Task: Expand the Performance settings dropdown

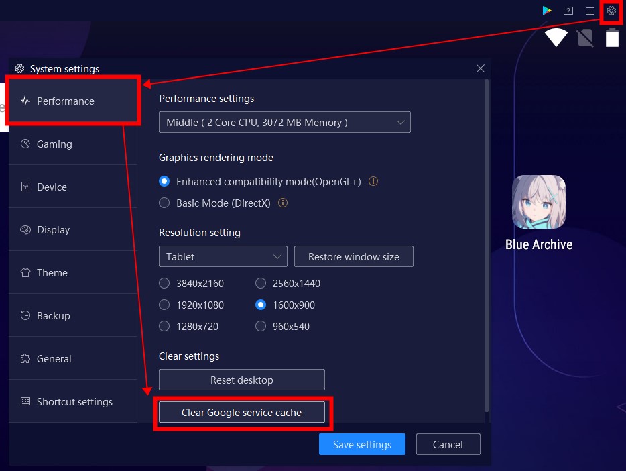Action: point(284,123)
